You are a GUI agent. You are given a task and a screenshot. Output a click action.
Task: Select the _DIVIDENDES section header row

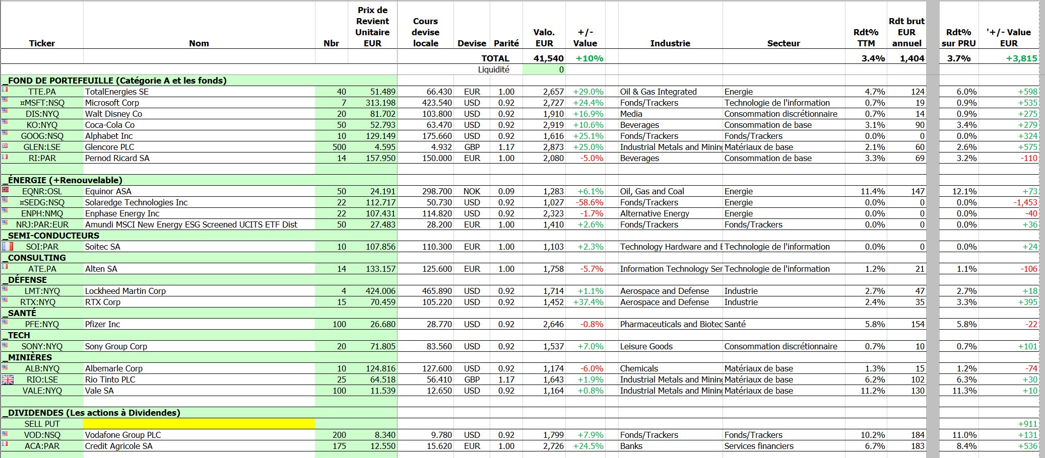199,413
